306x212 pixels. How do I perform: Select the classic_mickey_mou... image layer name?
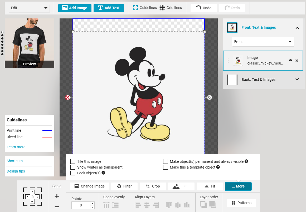265,63
